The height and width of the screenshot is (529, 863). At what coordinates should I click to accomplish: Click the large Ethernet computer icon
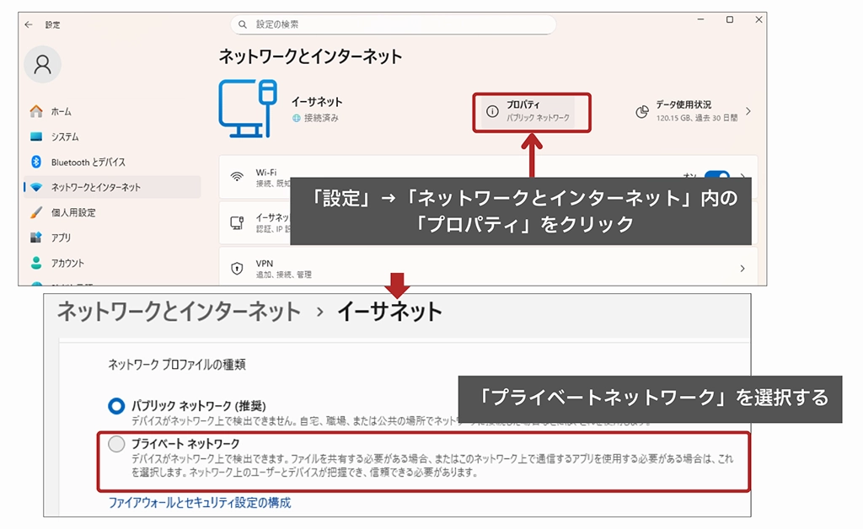247,109
